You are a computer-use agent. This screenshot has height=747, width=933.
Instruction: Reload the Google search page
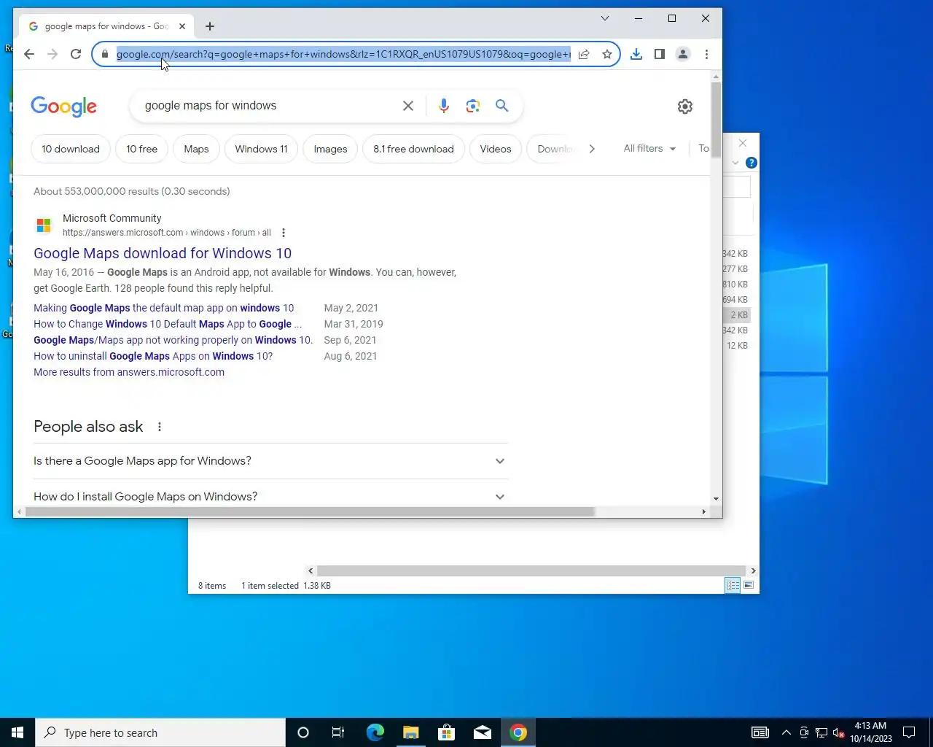76,54
